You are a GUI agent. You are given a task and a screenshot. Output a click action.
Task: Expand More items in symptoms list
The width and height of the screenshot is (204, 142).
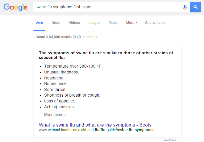(x=55, y=114)
